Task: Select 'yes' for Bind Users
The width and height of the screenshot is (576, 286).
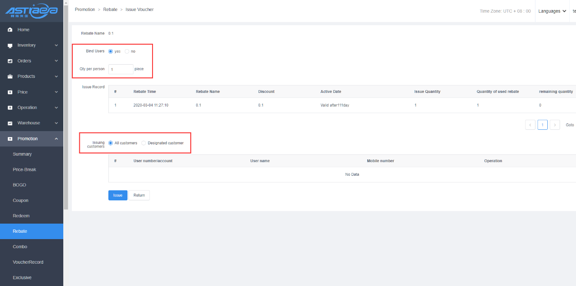Action: 111,51
